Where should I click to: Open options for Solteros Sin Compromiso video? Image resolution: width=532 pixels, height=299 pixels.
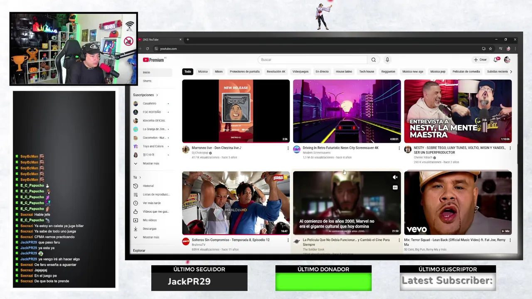click(x=288, y=240)
